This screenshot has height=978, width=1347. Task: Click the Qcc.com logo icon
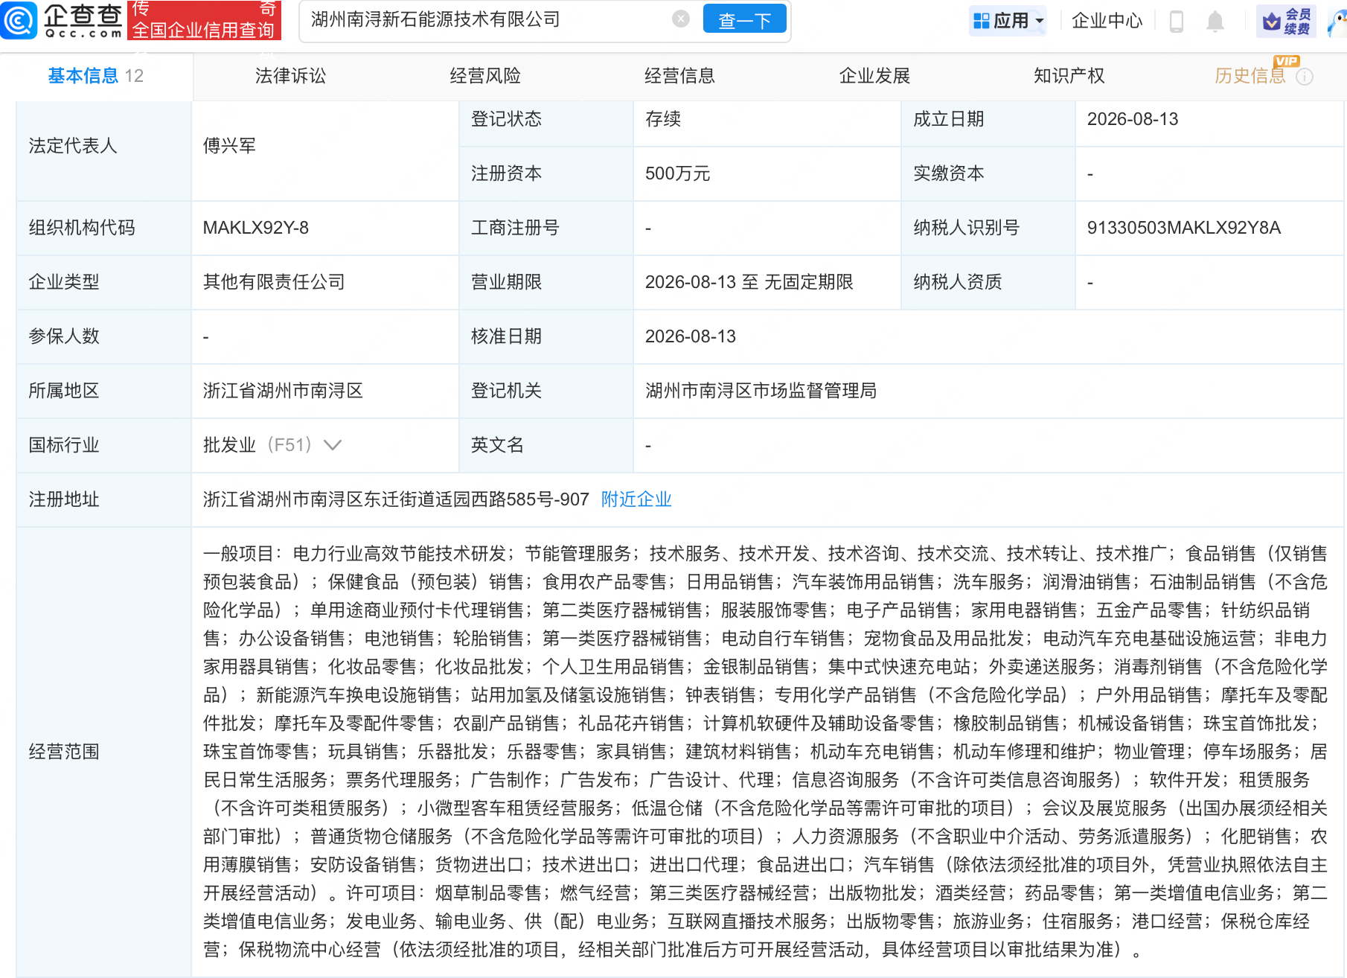tap(19, 20)
